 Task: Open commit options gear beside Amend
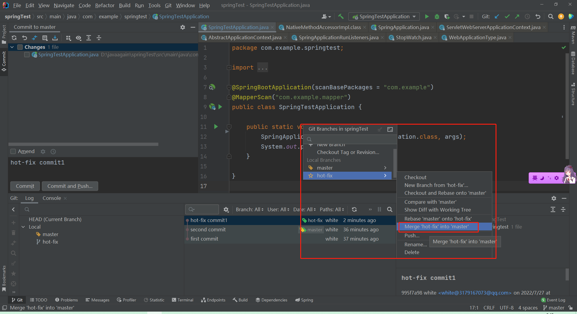click(43, 152)
